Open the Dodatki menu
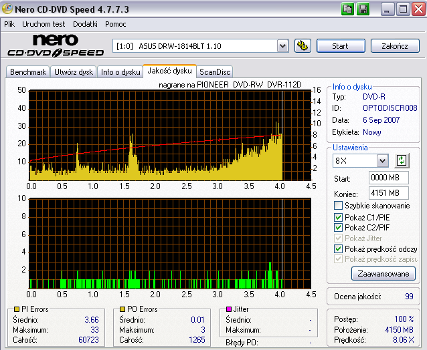Image resolution: width=427 pixels, height=350 pixels. pos(85,24)
